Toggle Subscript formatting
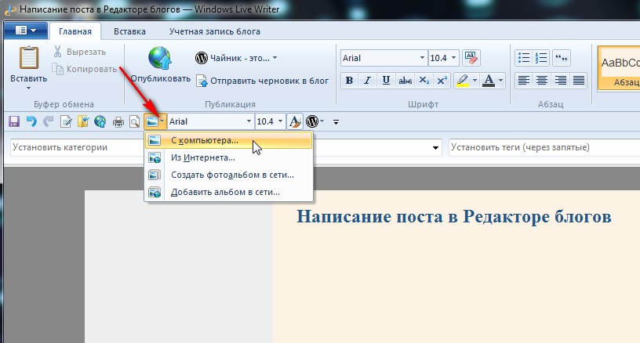Image resolution: width=640 pixels, height=343 pixels. tap(424, 80)
